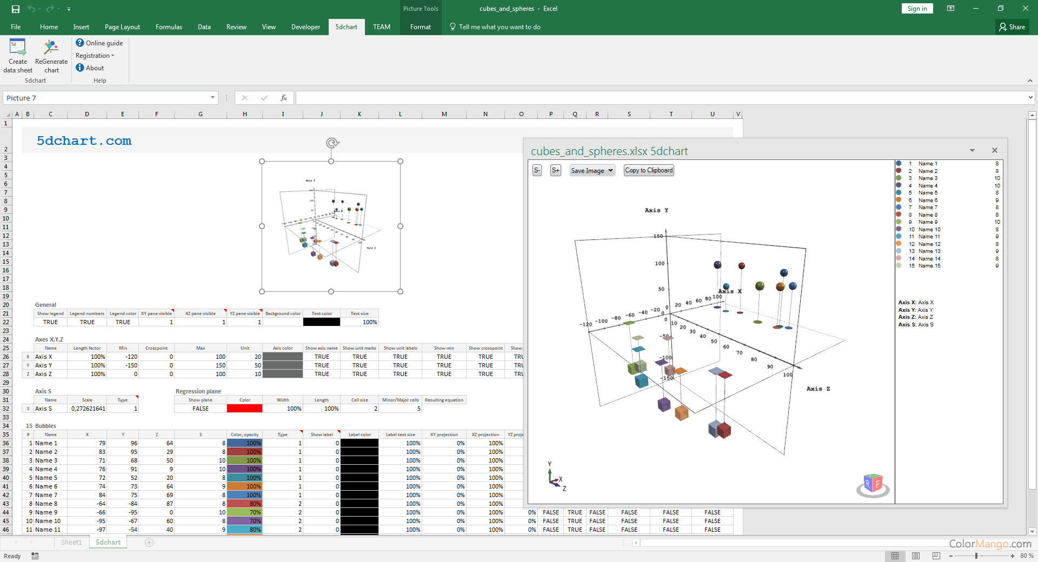Select the red regression plane color swatch
Screen dimensions: 1038x562
click(245, 409)
